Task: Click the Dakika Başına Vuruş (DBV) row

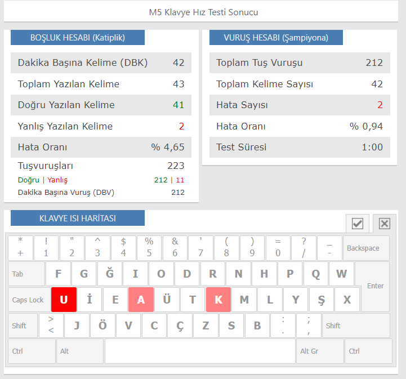Action: click(101, 193)
